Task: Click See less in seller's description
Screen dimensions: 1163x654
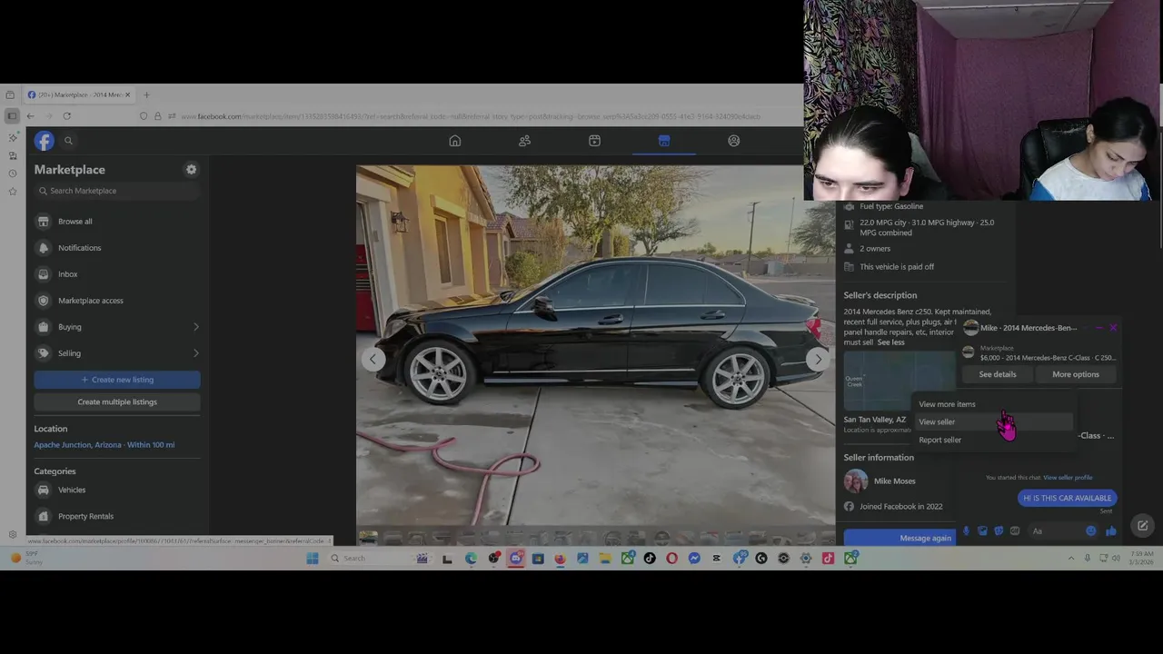Action: 891,342
